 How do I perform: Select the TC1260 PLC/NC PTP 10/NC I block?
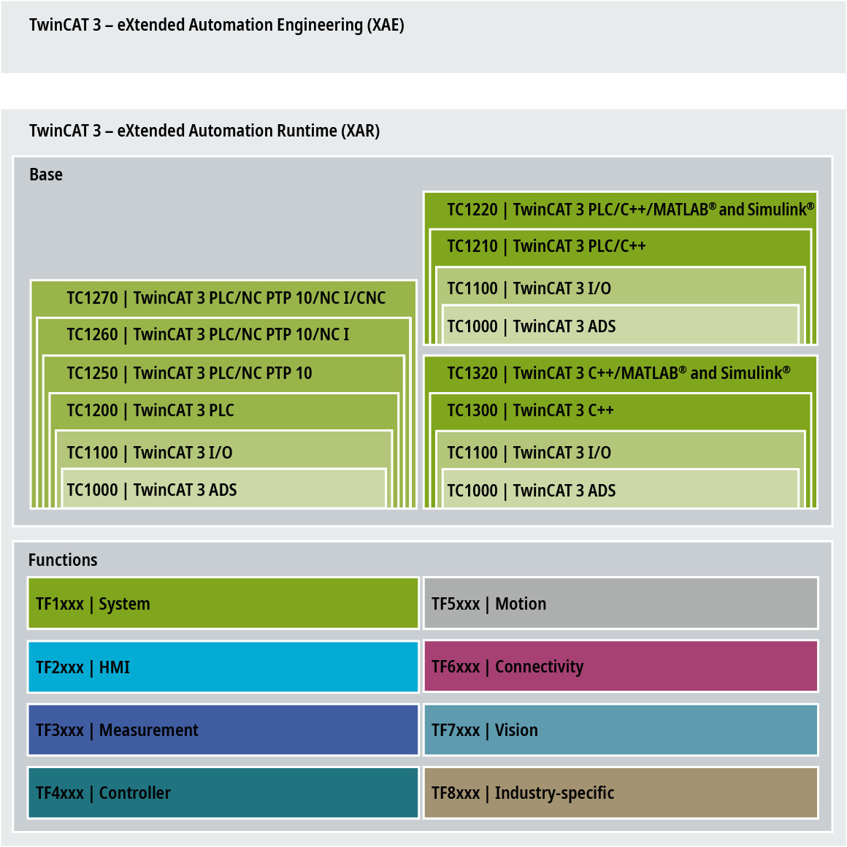208,335
